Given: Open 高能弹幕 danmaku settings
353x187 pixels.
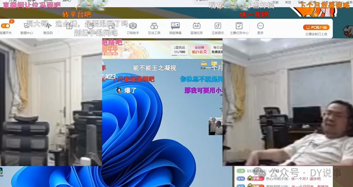Looking at the screenshot, I should [175, 28].
